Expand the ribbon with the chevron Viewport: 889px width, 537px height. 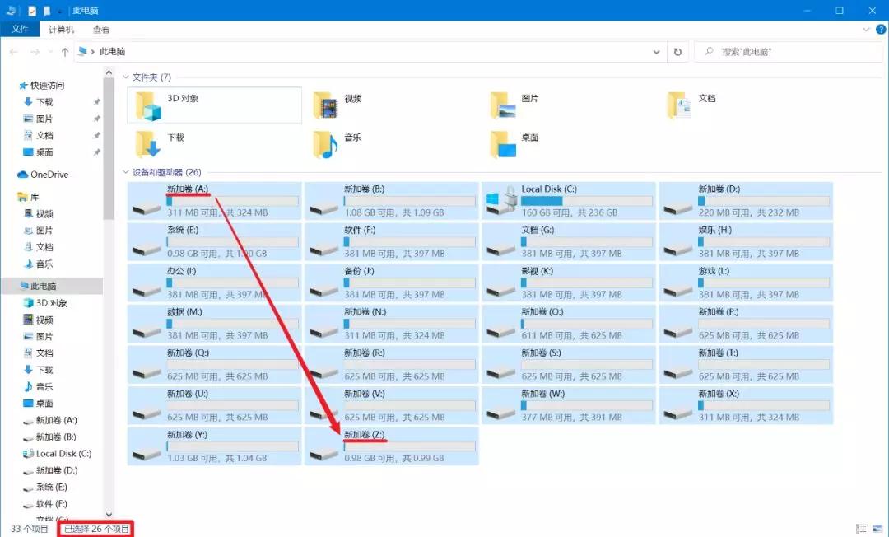pyautogui.click(x=866, y=29)
